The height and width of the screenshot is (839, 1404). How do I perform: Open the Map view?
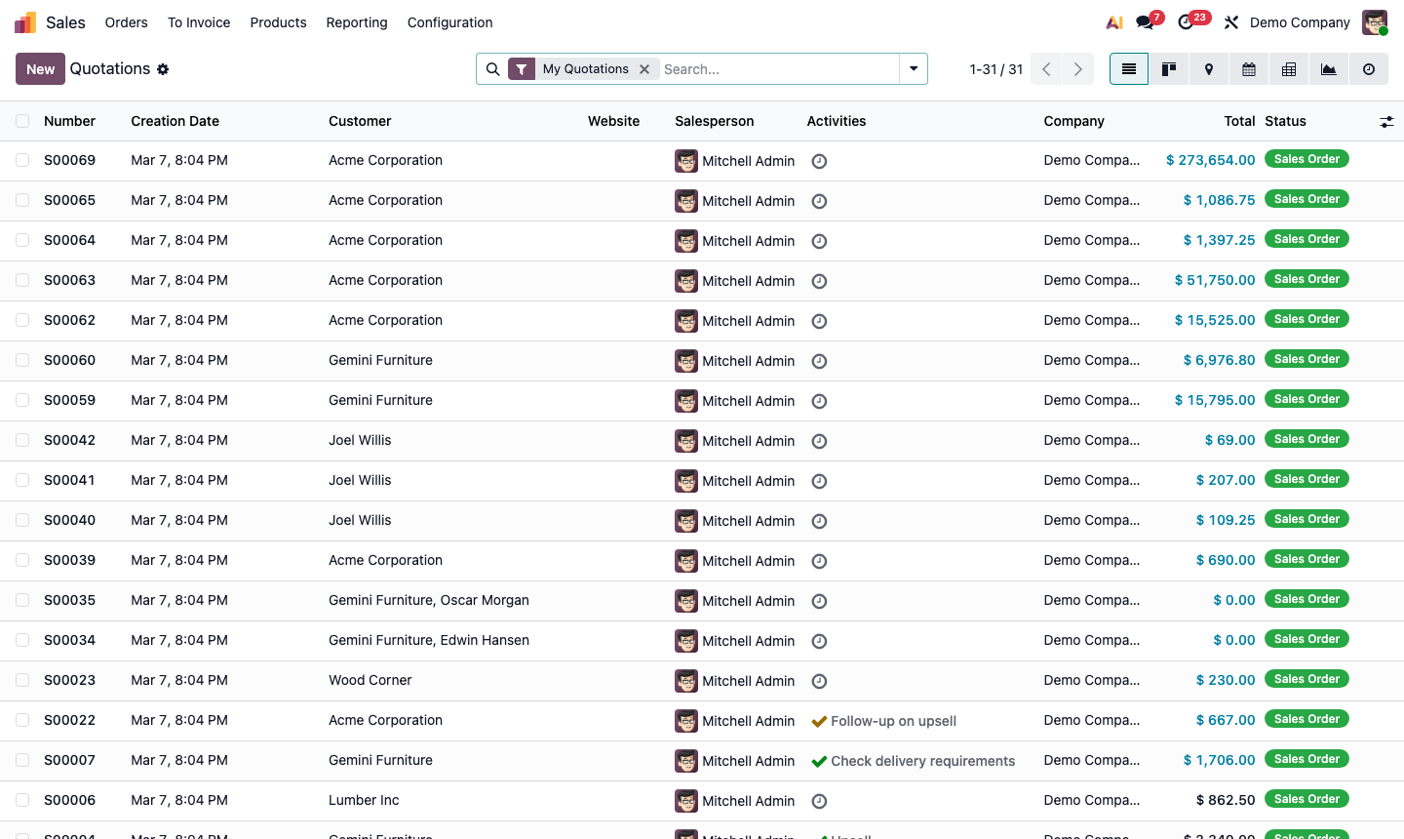pos(1208,68)
